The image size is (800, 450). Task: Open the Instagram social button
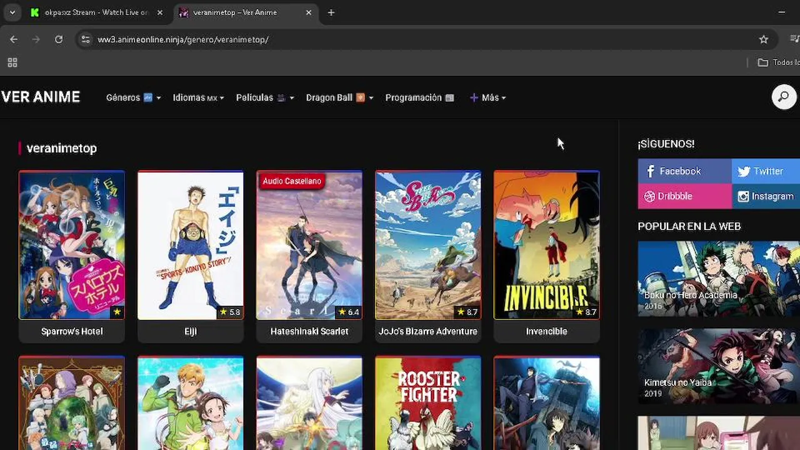click(766, 196)
